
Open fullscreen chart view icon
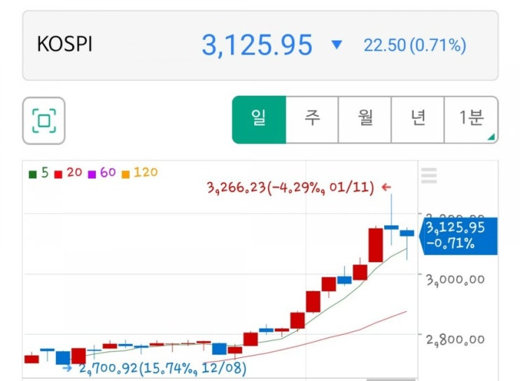point(44,121)
